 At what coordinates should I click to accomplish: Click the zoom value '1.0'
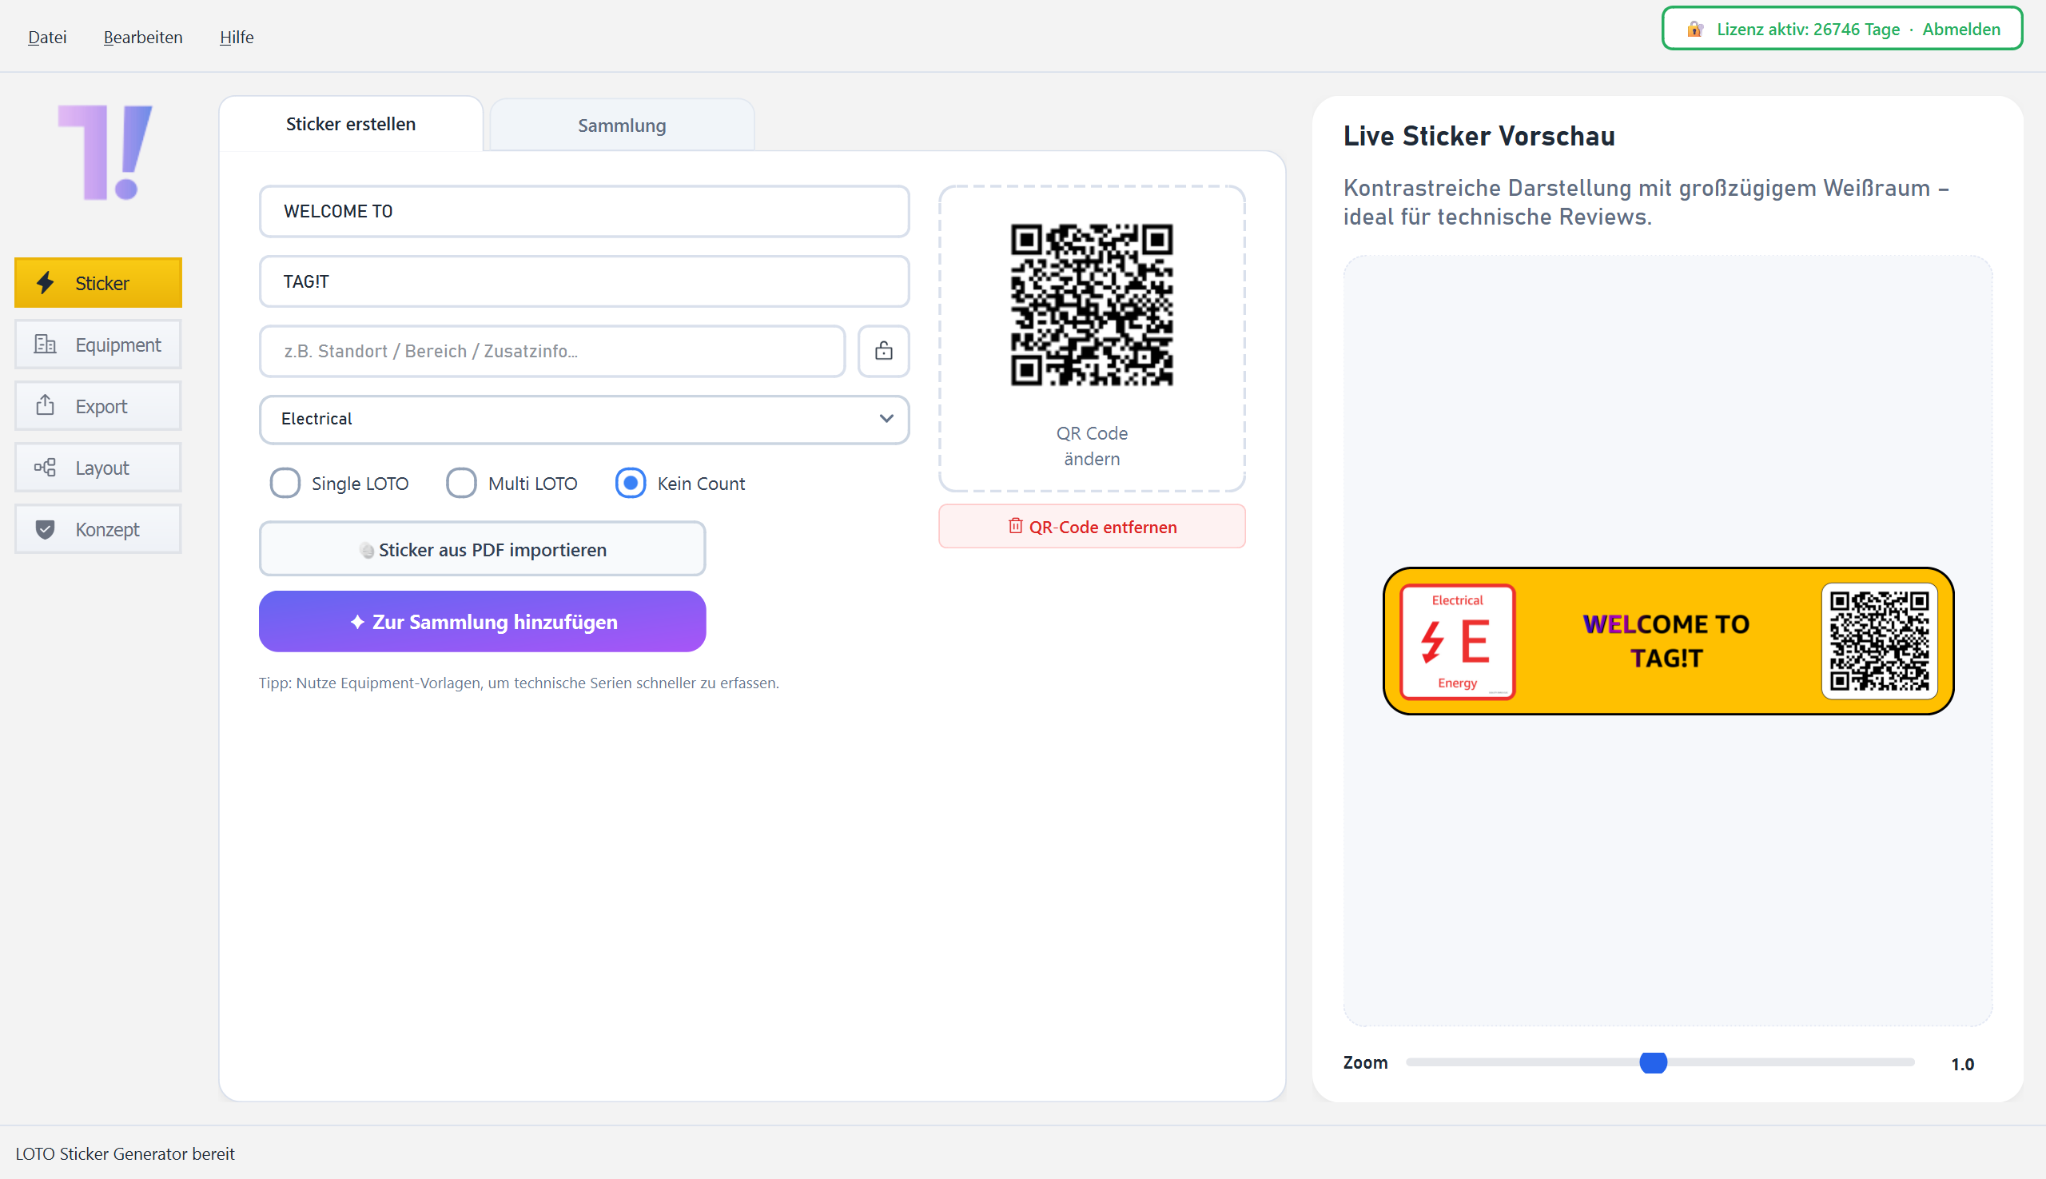1962,1064
